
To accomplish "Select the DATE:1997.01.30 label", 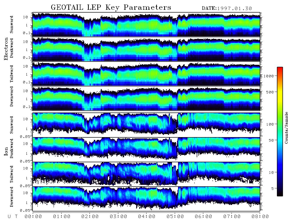I will [227, 9].
